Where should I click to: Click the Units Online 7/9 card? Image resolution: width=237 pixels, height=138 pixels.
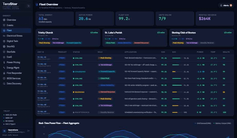pos(175,19)
